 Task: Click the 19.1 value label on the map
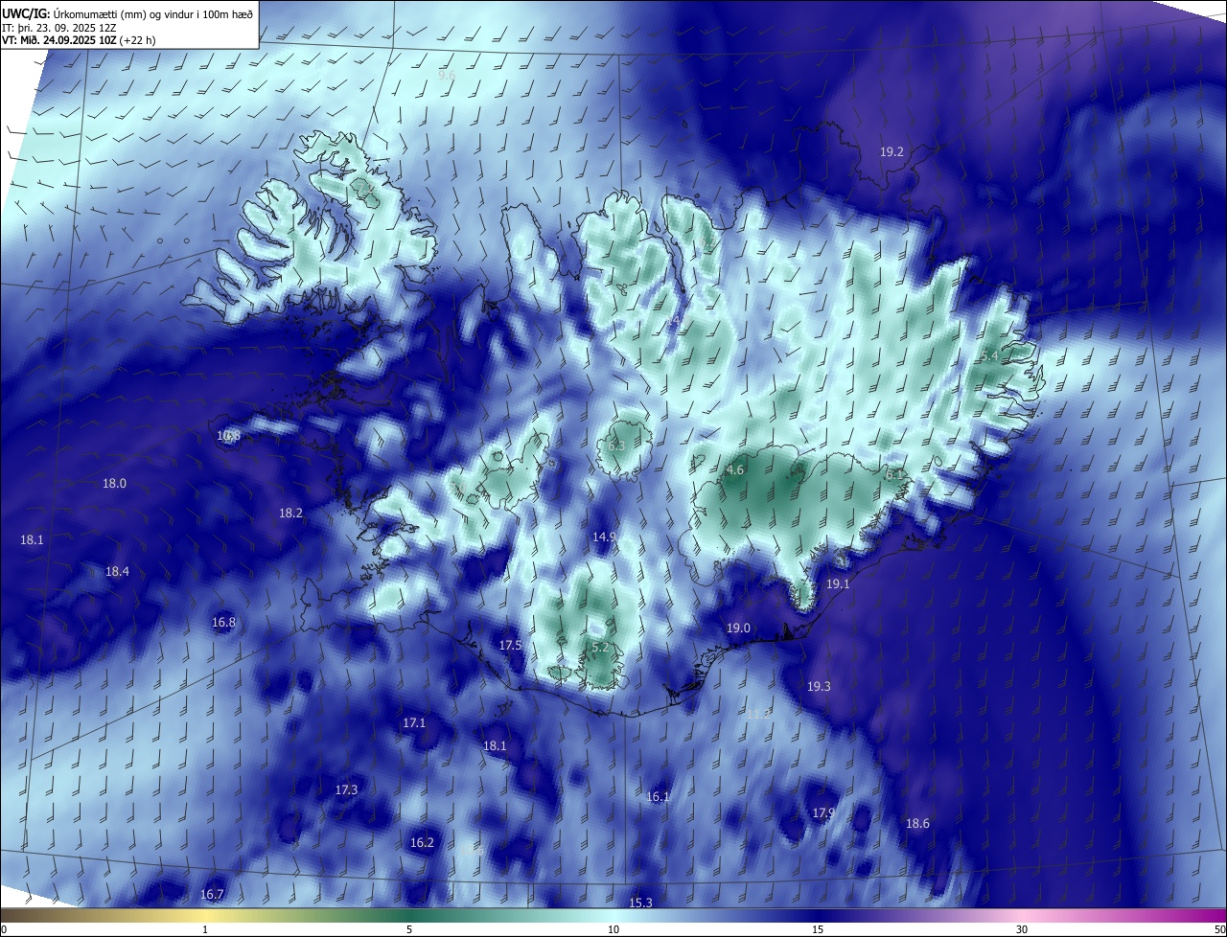(x=838, y=583)
